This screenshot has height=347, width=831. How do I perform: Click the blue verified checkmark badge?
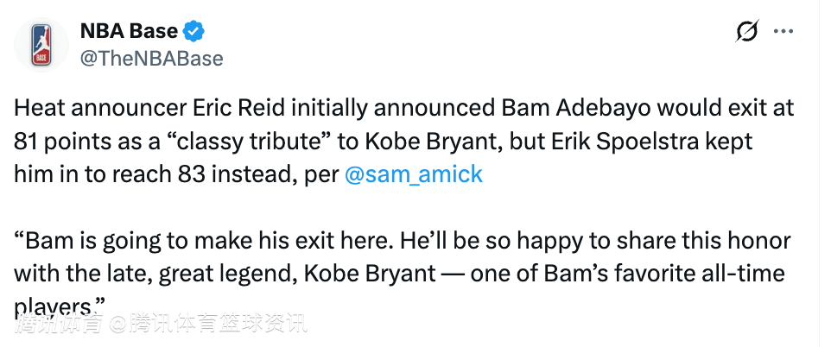(x=195, y=32)
